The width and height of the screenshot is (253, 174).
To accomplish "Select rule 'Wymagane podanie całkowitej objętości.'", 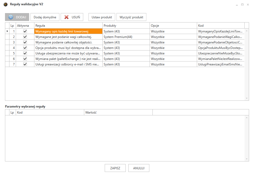I will tap(68, 42).
